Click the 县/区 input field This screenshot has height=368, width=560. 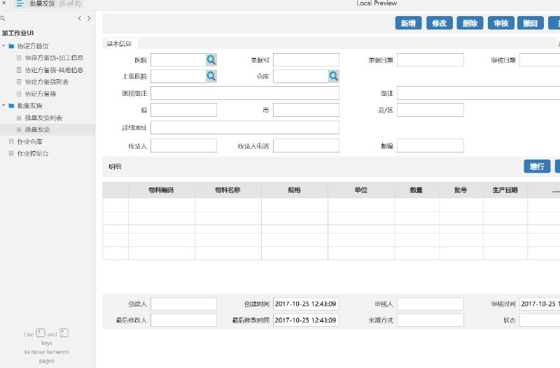point(430,110)
